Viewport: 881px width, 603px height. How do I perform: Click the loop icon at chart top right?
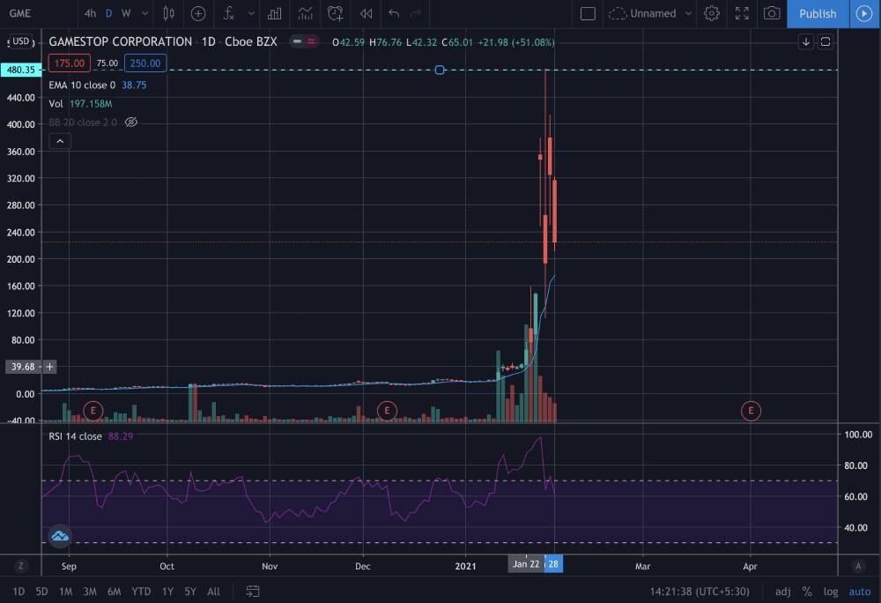pyautogui.click(x=825, y=41)
